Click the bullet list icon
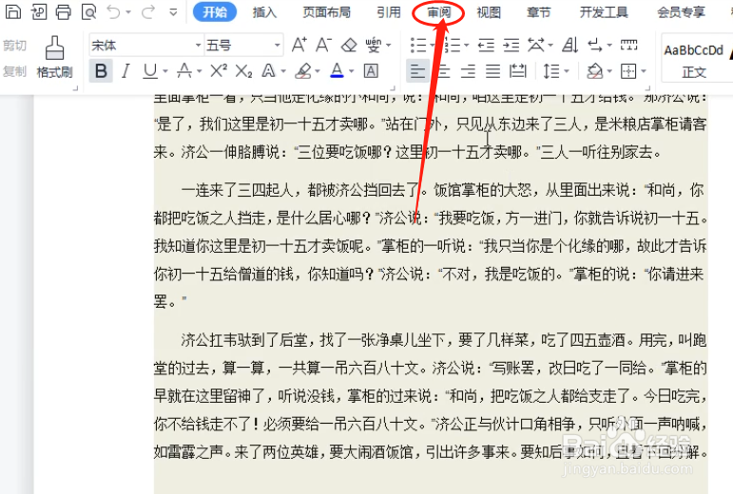The image size is (733, 494). (x=418, y=46)
